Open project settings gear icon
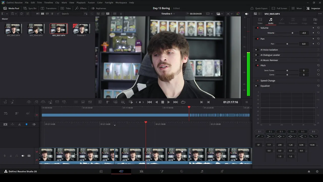323x182 pixels. pyautogui.click(x=317, y=171)
